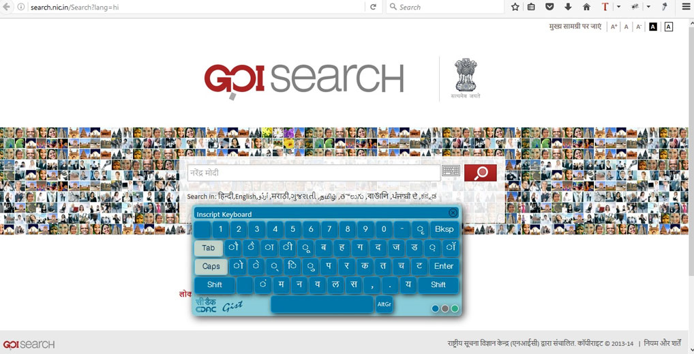Open the browser hamburger menu
Viewport: 694px width, 354px height.
point(685,7)
